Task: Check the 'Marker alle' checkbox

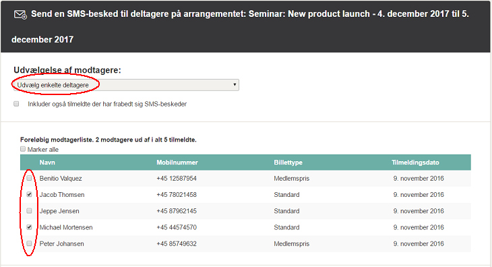Action: (x=23, y=149)
